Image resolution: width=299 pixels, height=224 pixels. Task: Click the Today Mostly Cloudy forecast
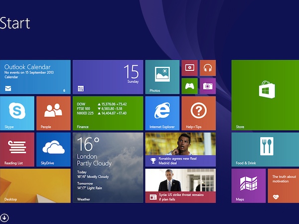pyautogui.click(x=93, y=175)
